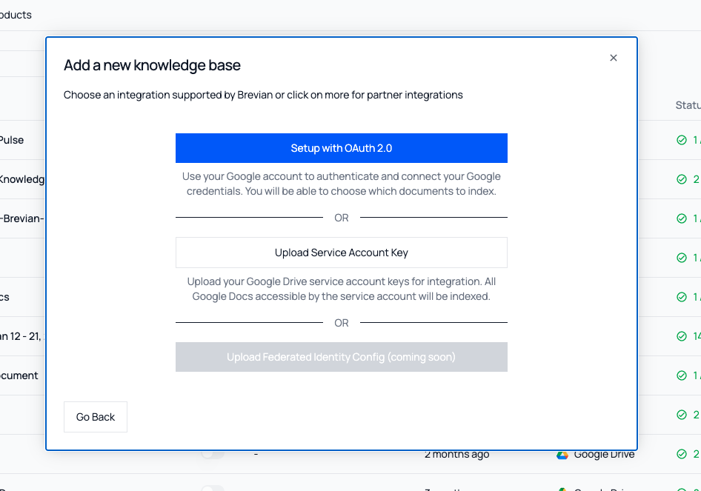Click the 2 months ago timestamp
The height and width of the screenshot is (491, 701).
coord(457,454)
